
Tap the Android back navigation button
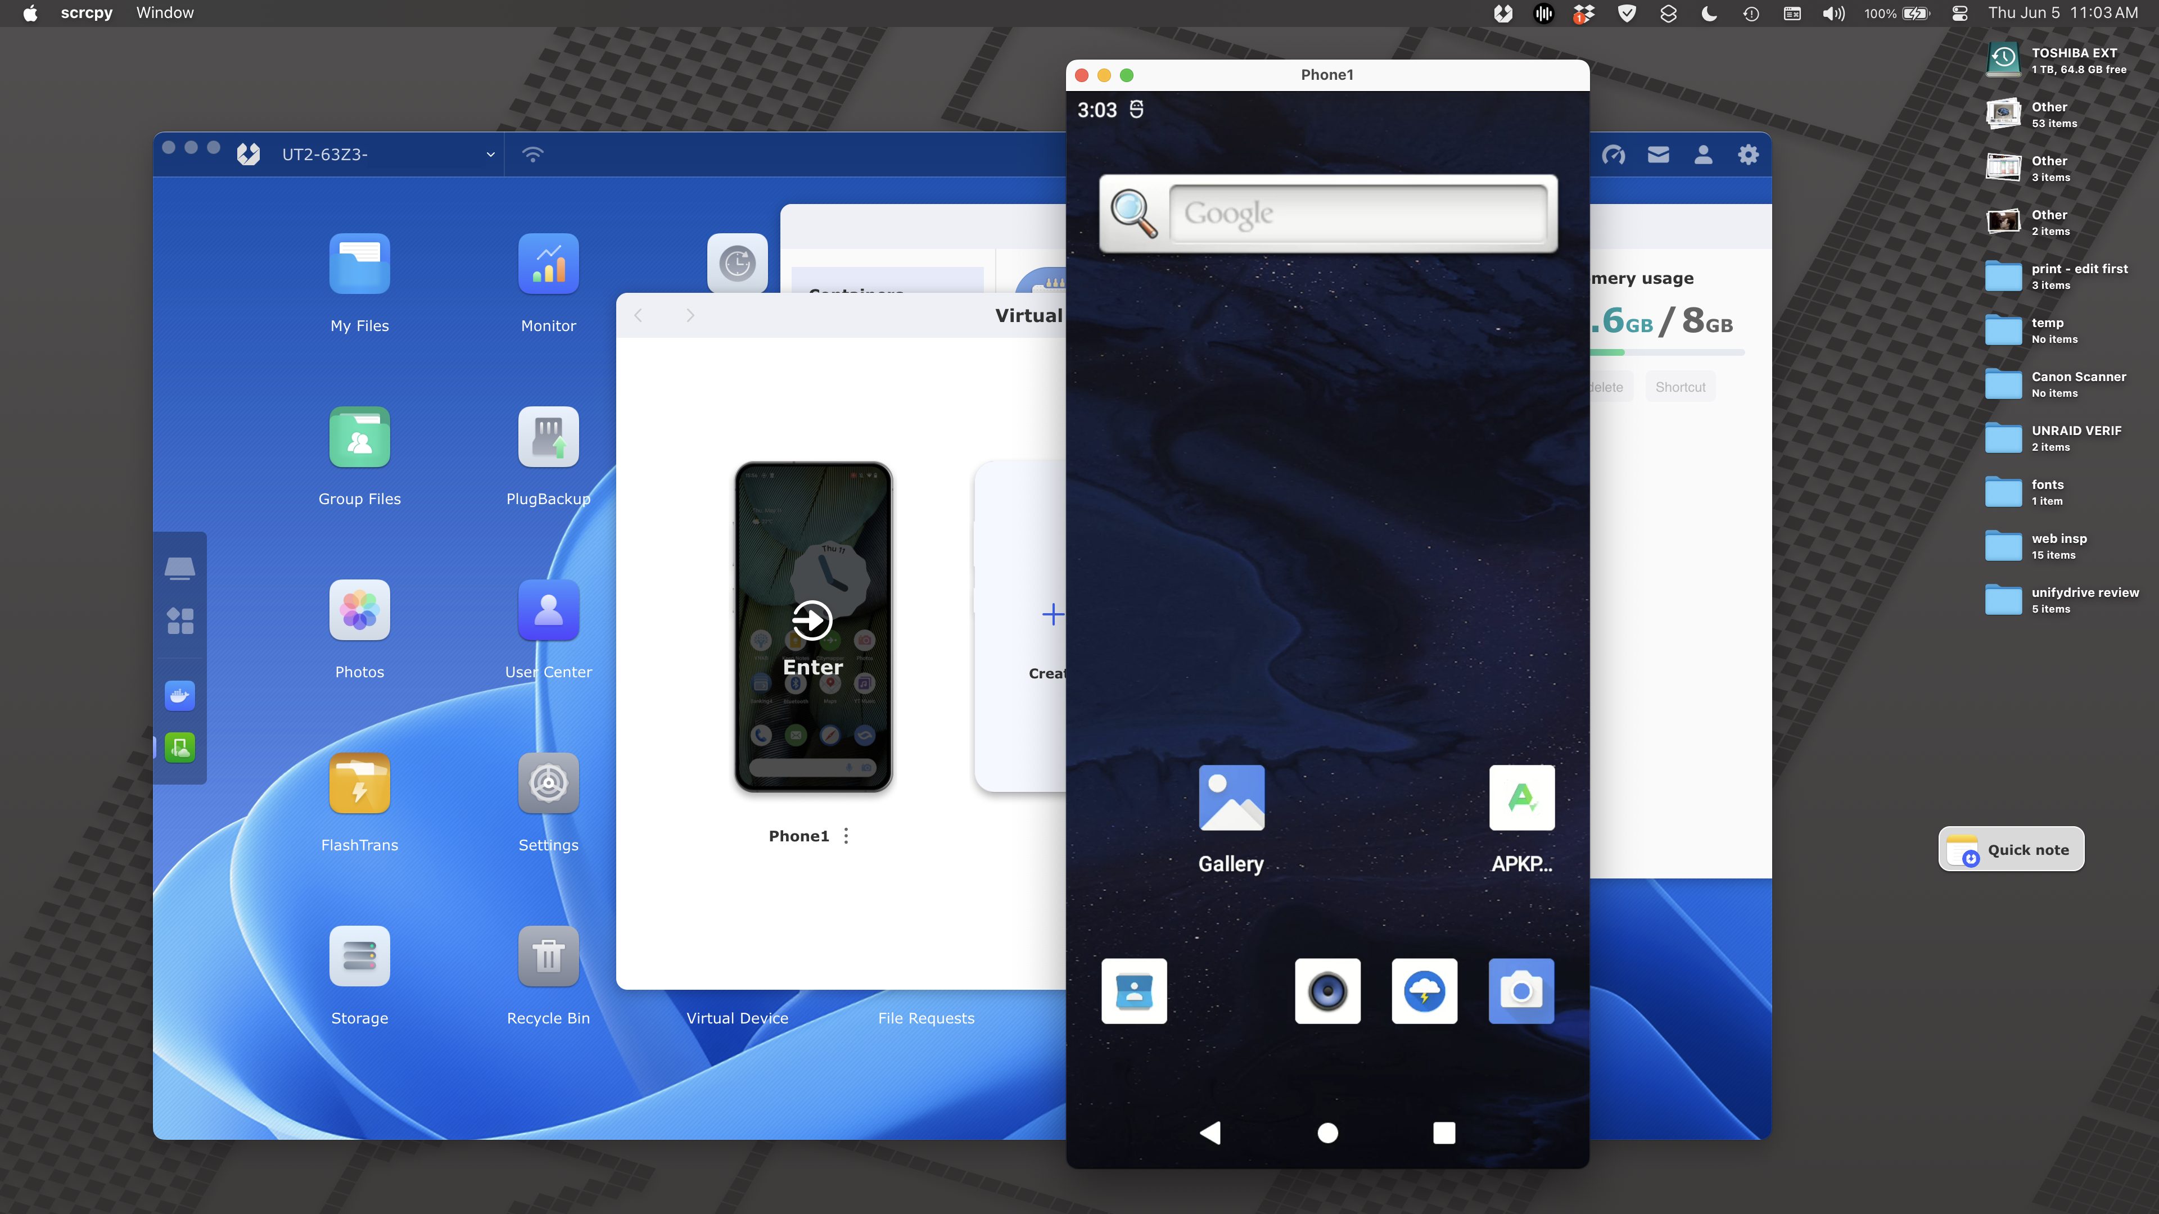coord(1211,1133)
